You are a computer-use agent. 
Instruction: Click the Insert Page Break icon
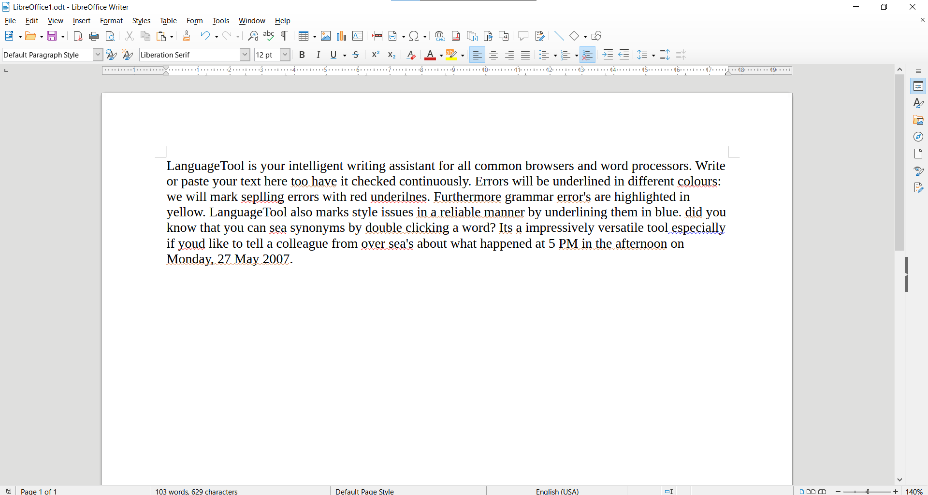click(377, 36)
